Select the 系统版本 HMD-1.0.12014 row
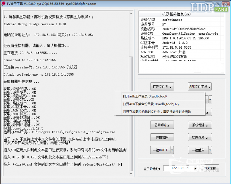Screen dimensions: 231x184 182,38
